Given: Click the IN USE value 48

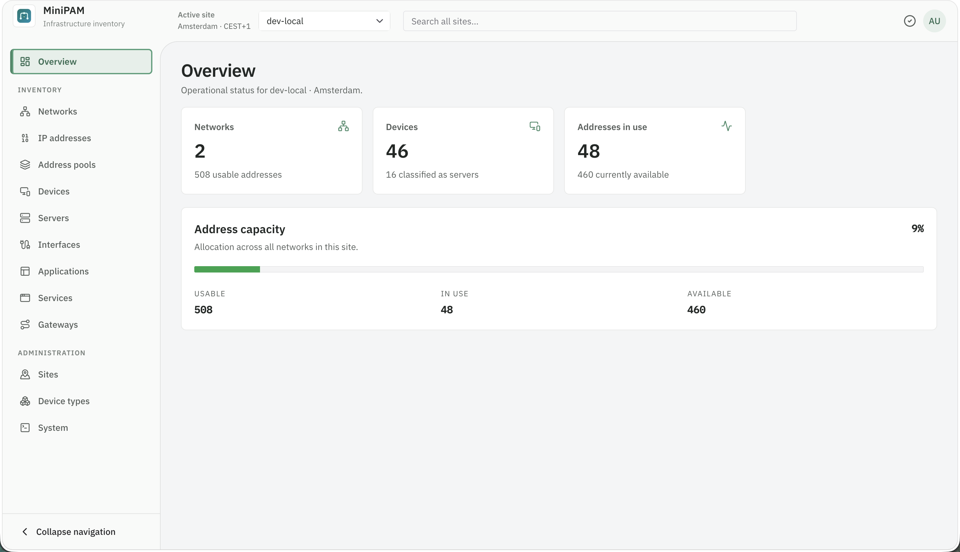Looking at the screenshot, I should 446,310.
